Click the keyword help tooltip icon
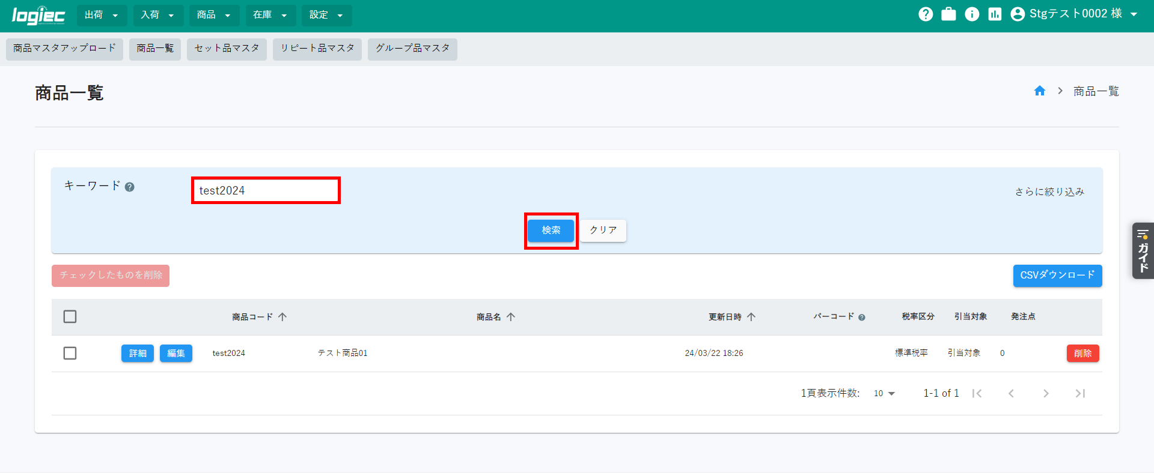The image size is (1154, 473). click(130, 187)
